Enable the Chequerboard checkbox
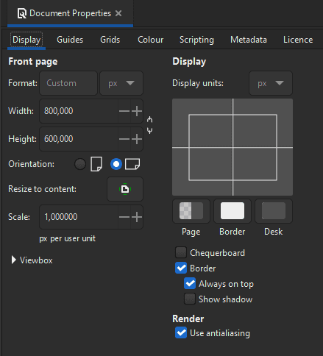323x356 pixels. [181, 253]
